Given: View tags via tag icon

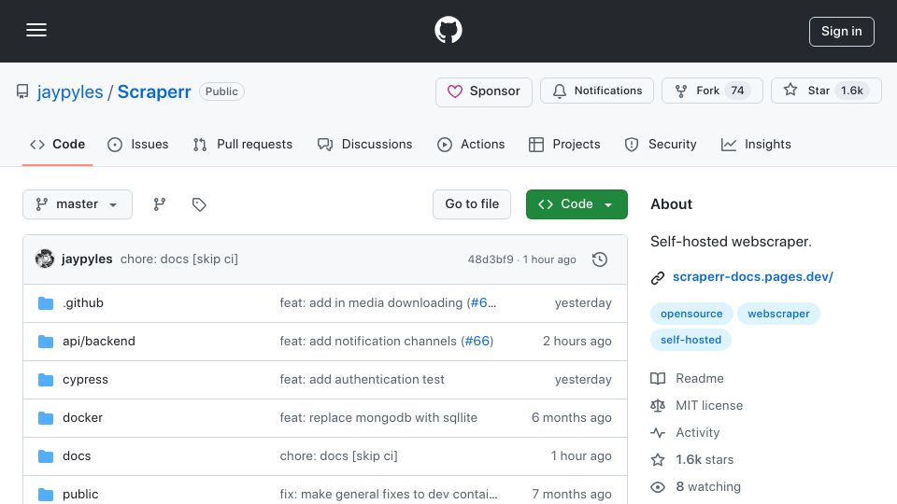Looking at the screenshot, I should tap(199, 204).
